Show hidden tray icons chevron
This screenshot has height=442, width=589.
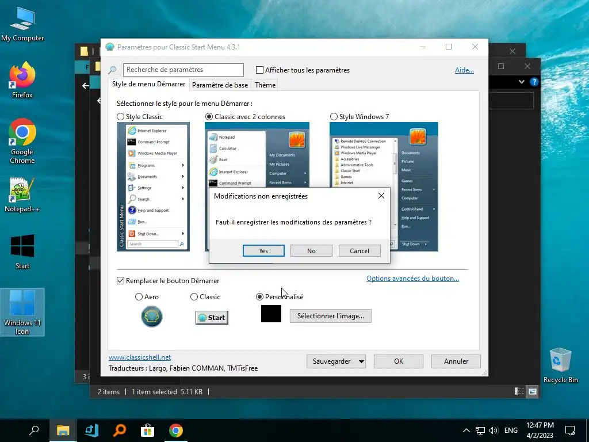pyautogui.click(x=466, y=430)
